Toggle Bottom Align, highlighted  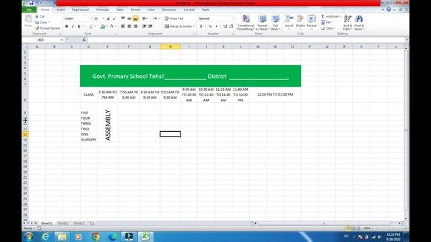coord(135,19)
